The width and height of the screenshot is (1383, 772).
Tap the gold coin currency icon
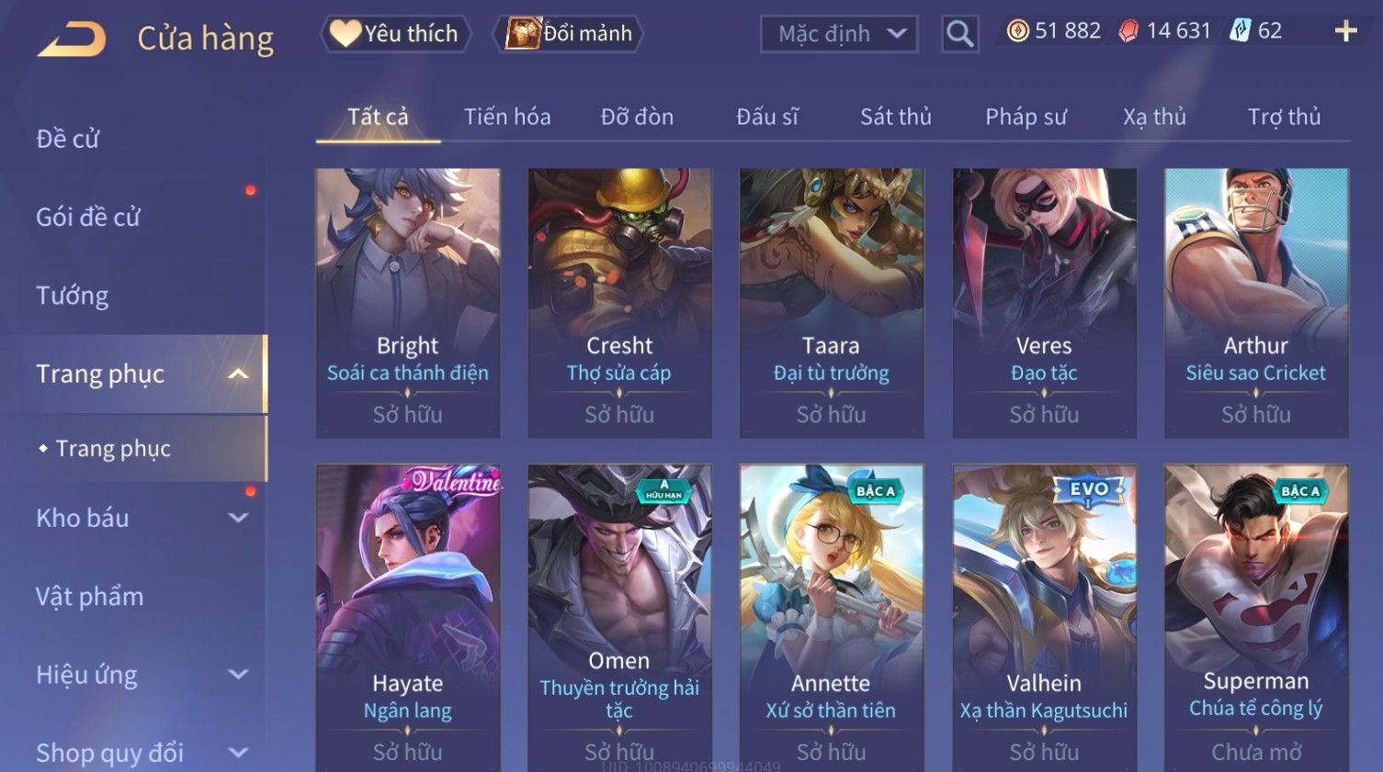click(1017, 31)
